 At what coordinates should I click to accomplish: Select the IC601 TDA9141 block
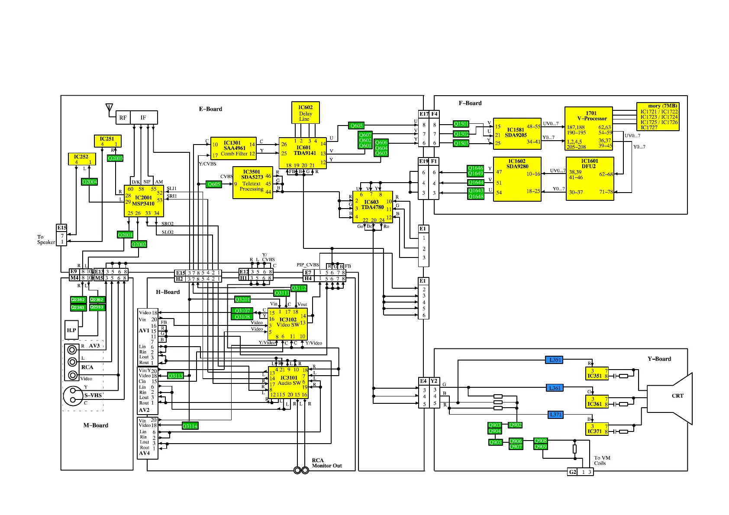coord(303,153)
